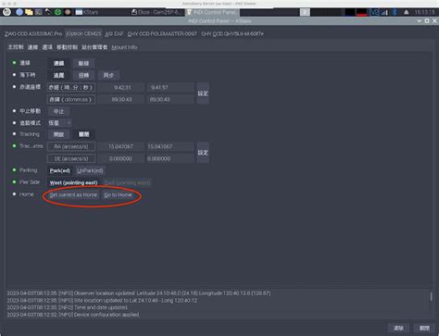Select the 同步 sync option in the on-set row
Viewport: 439px width, 336px height.
[108, 75]
